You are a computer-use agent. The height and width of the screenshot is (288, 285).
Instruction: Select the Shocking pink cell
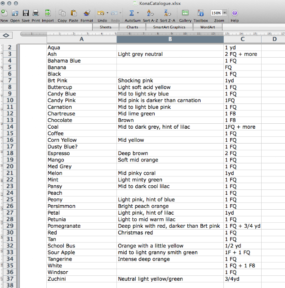click(170, 81)
